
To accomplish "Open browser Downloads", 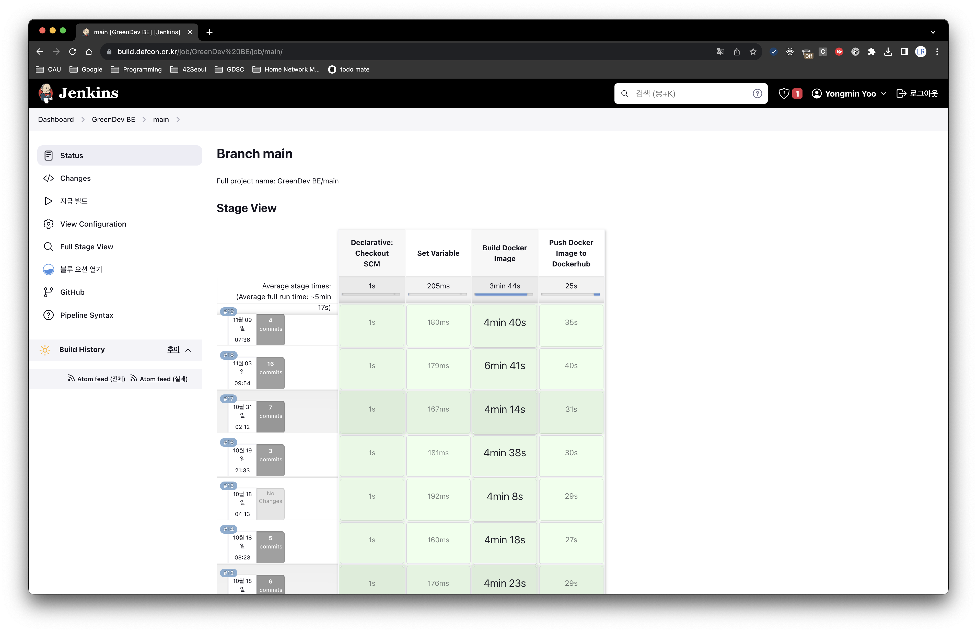I will click(888, 52).
